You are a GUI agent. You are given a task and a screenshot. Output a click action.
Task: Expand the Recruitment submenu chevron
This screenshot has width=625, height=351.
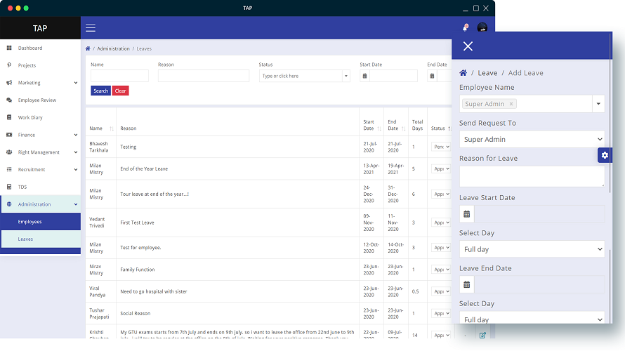76,170
